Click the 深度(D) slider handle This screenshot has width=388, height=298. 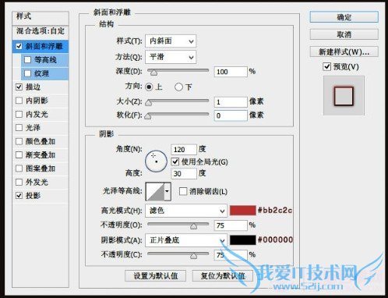point(153,73)
